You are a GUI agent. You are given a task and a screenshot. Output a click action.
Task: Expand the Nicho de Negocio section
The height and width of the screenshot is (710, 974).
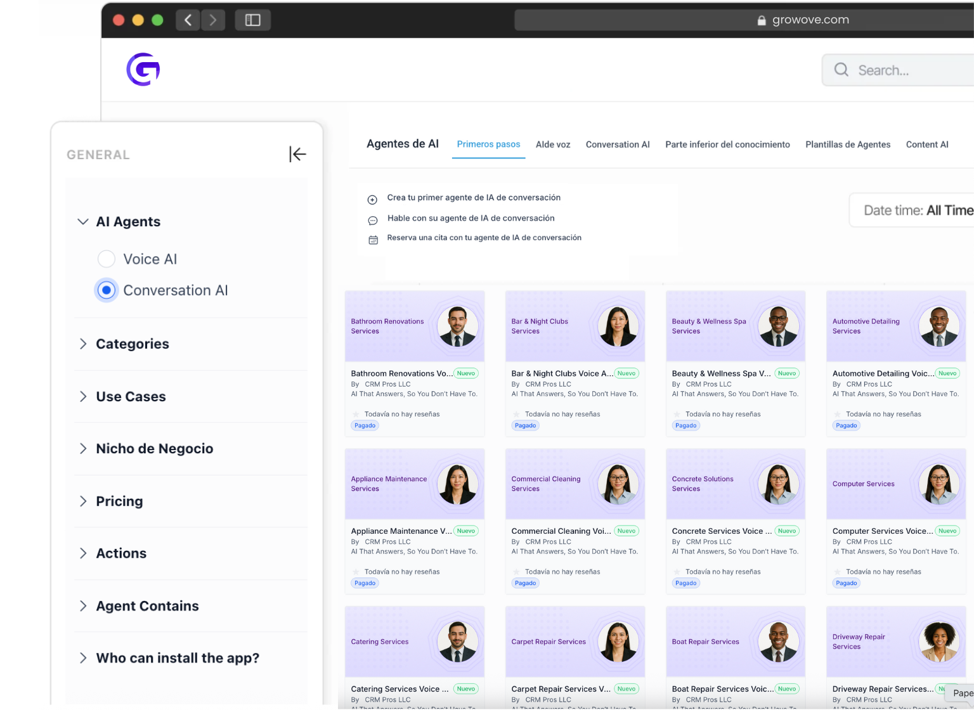click(x=83, y=449)
